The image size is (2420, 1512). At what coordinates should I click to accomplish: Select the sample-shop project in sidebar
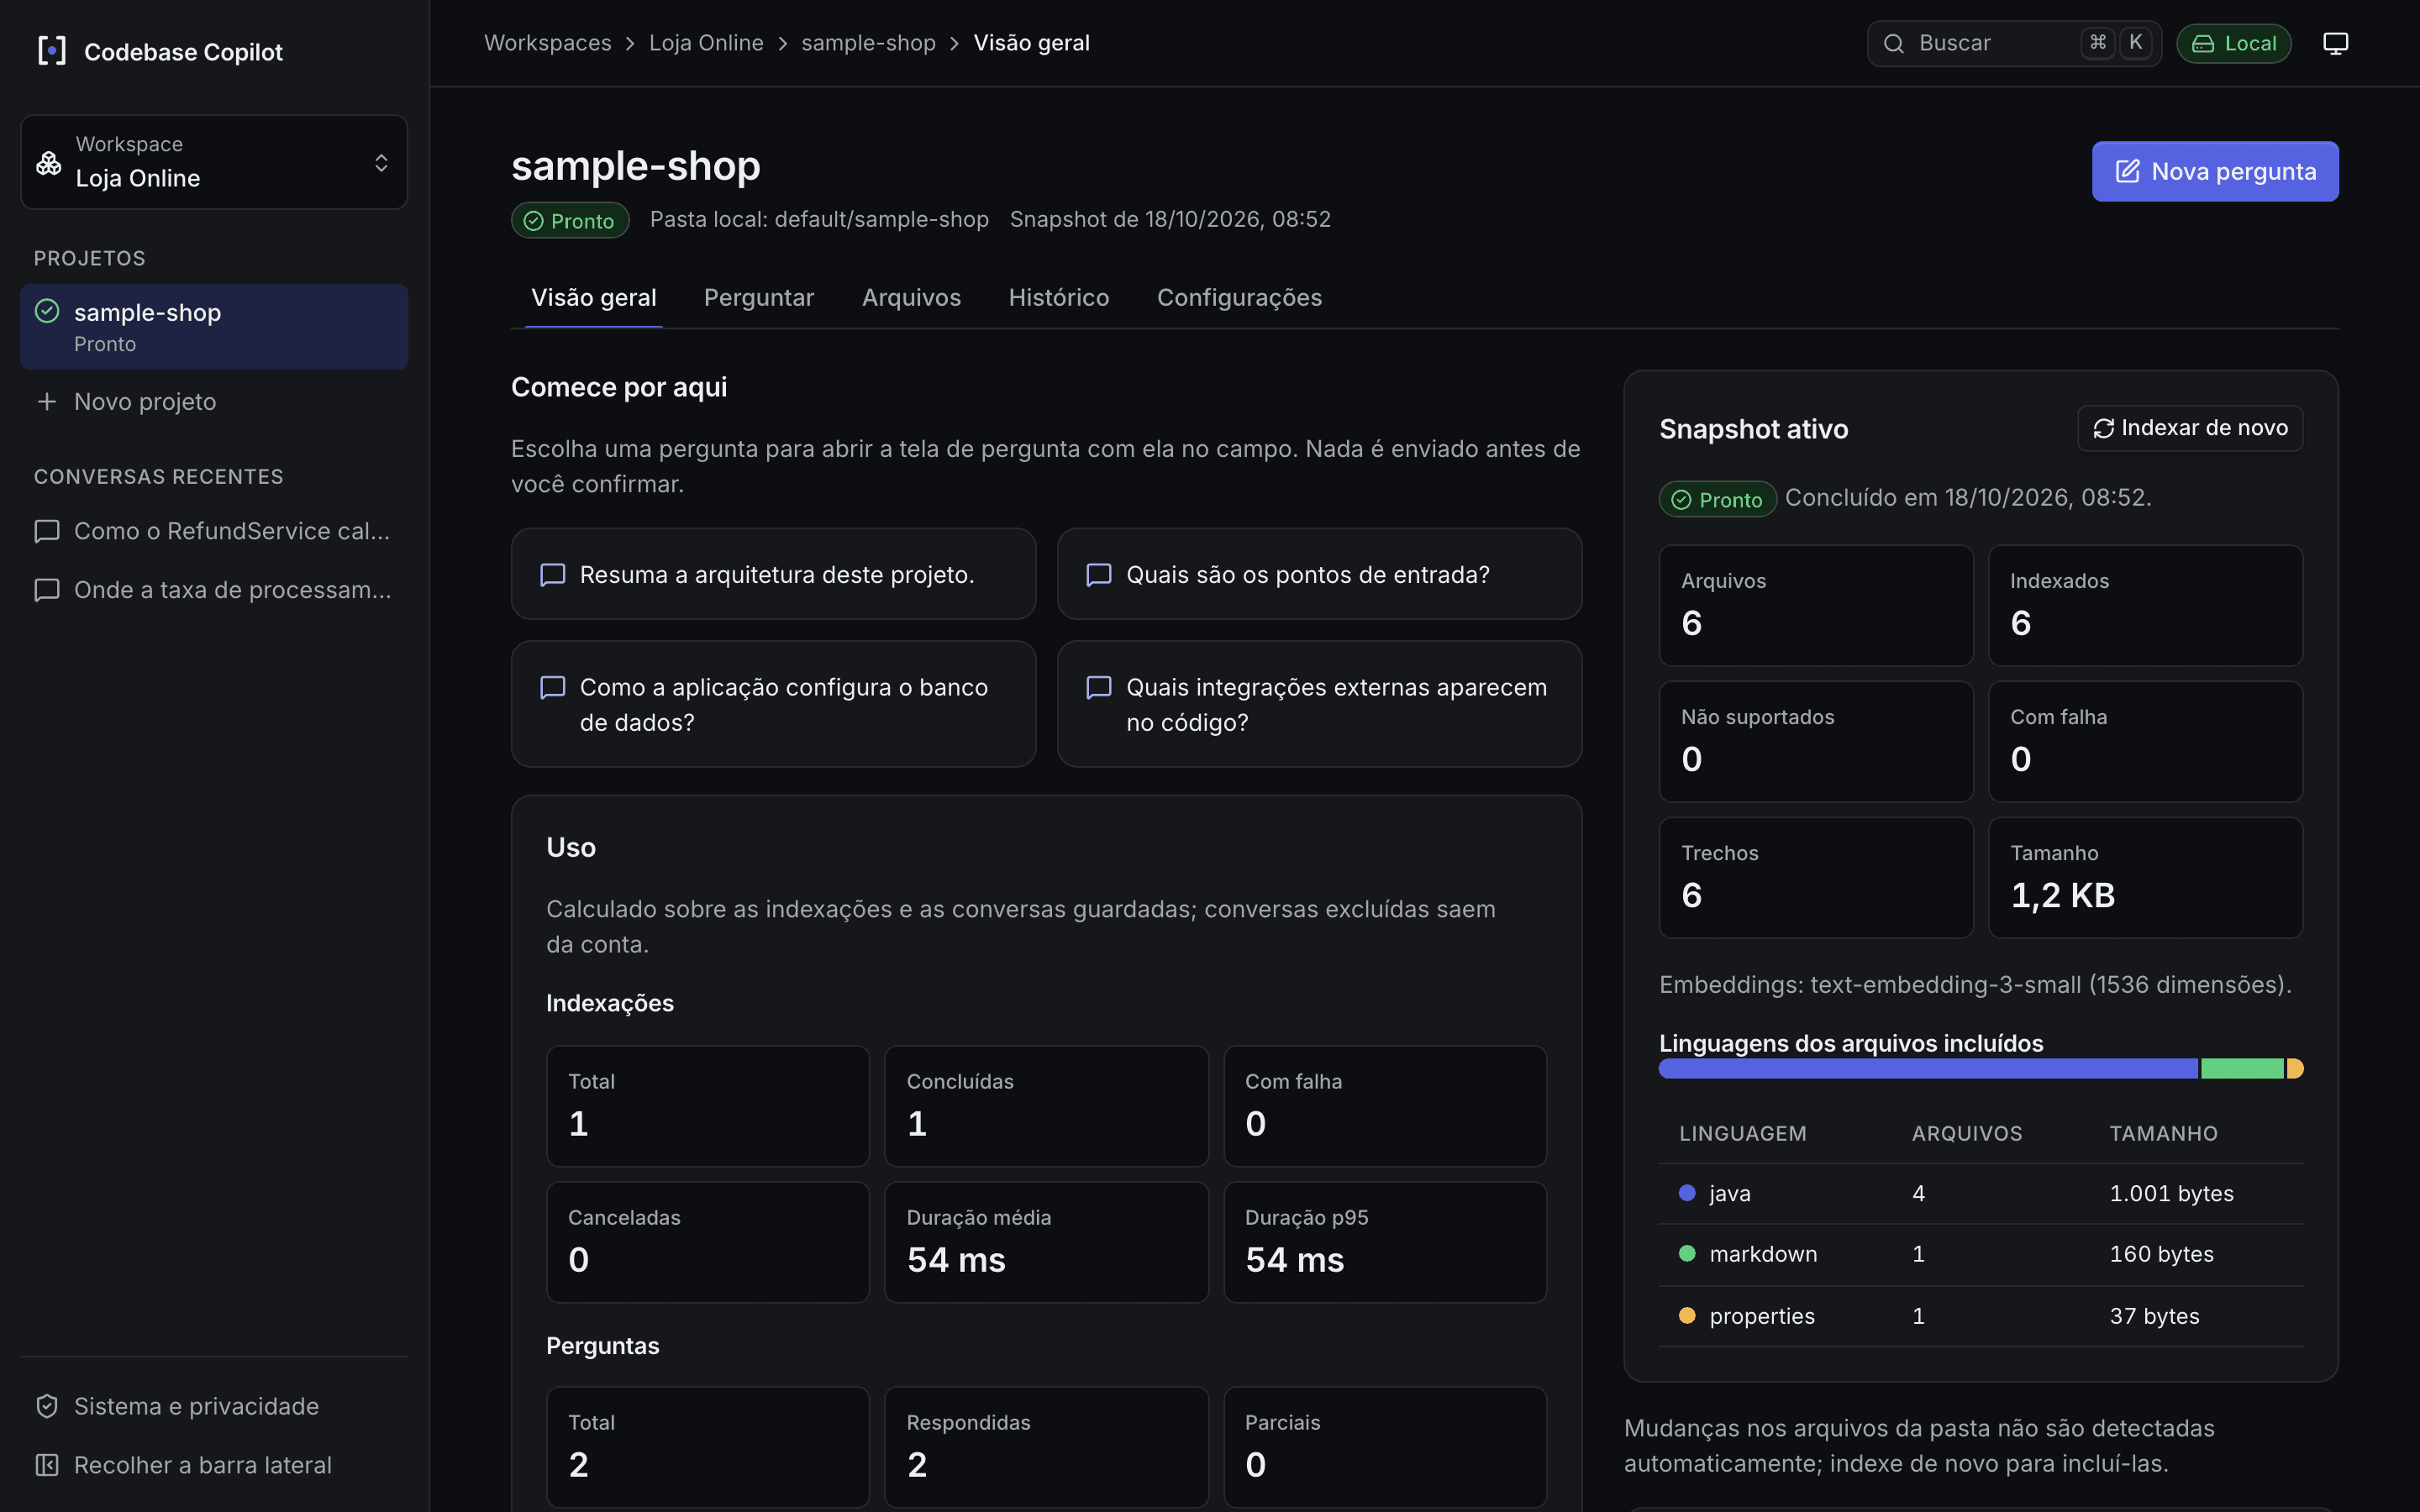click(214, 327)
